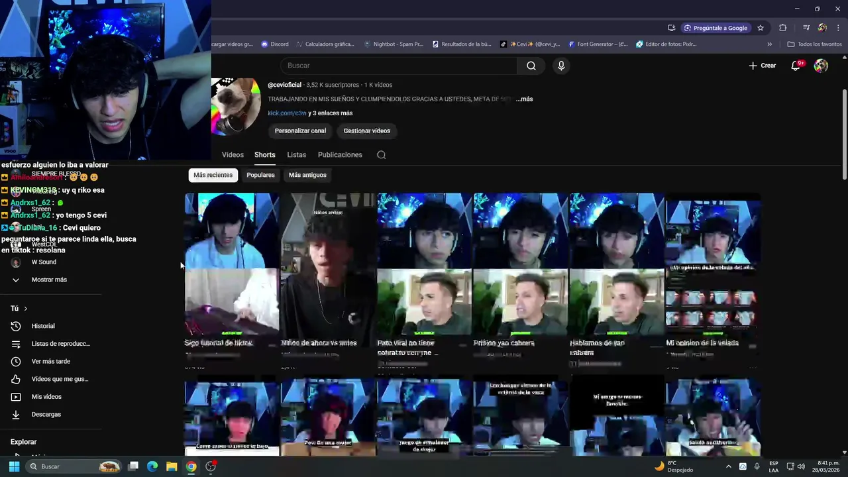This screenshot has height=477, width=848.
Task: Click the channel profile picture
Action: (236, 107)
